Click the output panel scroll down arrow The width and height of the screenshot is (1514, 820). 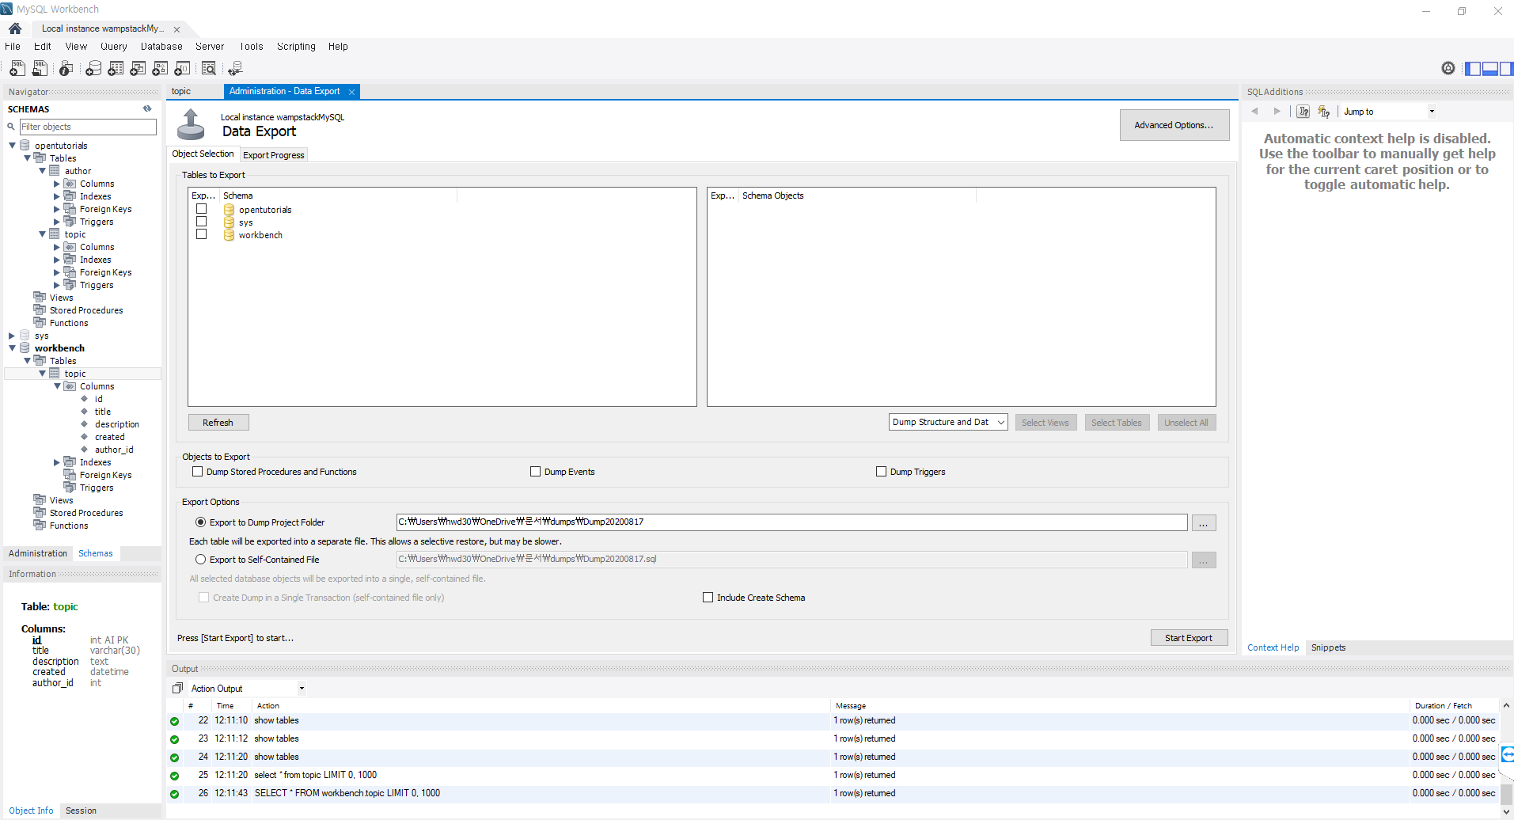click(1506, 811)
